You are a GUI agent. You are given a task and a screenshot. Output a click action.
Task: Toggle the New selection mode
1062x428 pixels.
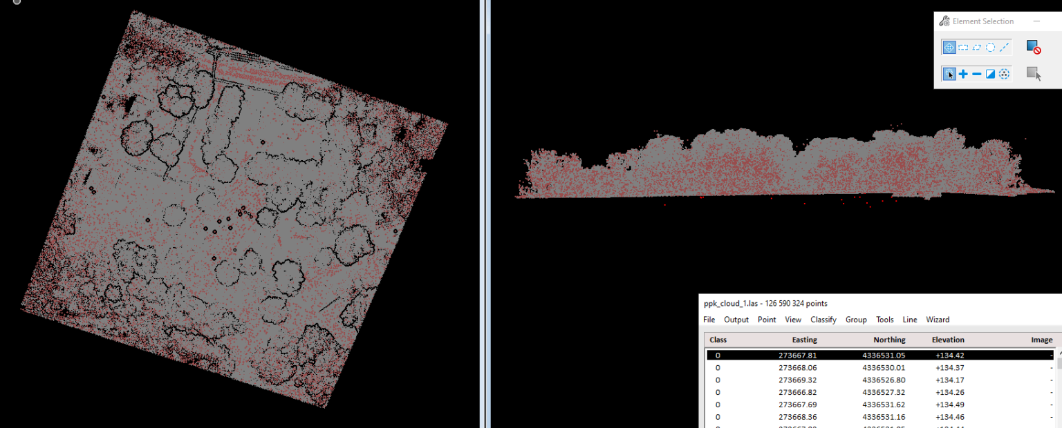tap(949, 73)
